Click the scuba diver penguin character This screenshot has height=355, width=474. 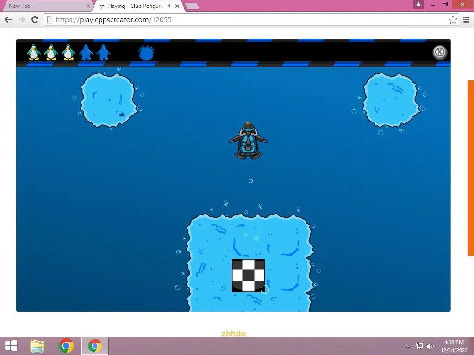pos(248,141)
